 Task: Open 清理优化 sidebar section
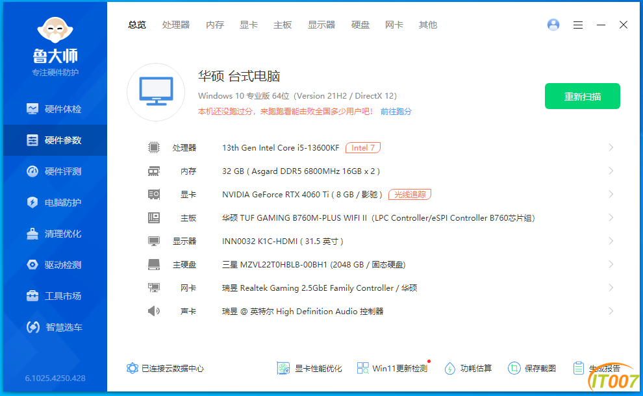(x=55, y=234)
